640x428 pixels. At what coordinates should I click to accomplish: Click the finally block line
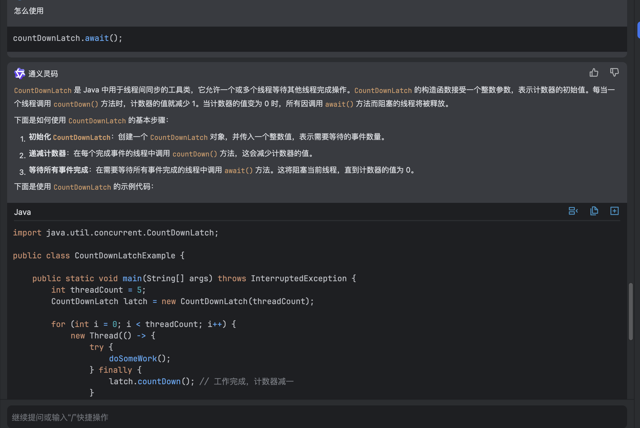pos(116,370)
